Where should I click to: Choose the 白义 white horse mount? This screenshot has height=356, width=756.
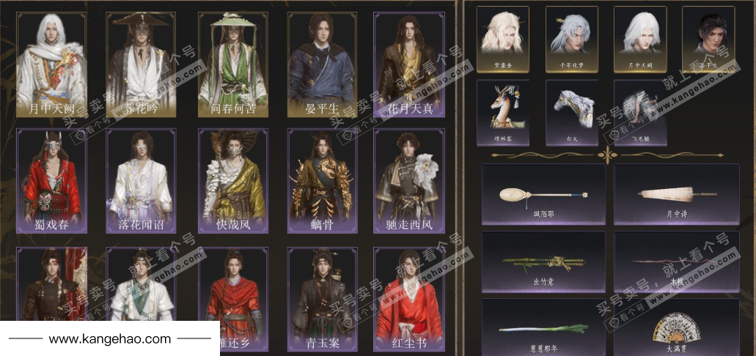click(571, 113)
